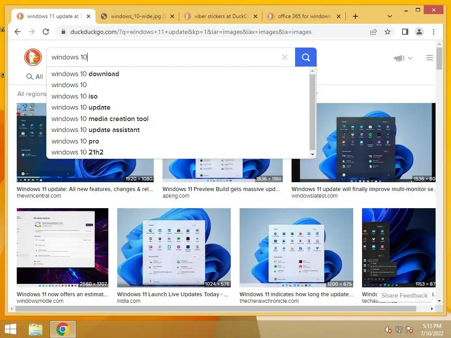Image resolution: width=451 pixels, height=338 pixels.
Task: Expand the tab search chevron
Action: (390, 16)
